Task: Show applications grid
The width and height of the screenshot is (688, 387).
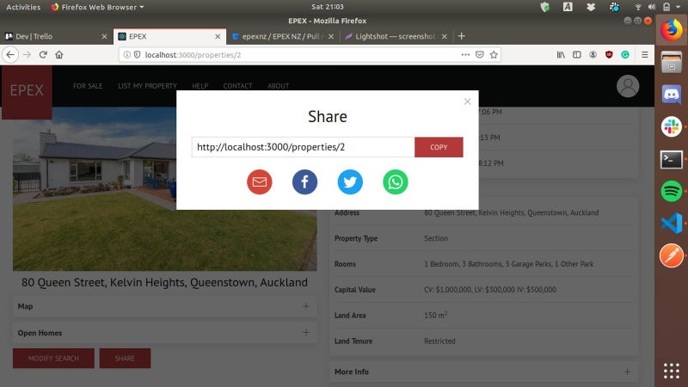Action: tap(672, 371)
